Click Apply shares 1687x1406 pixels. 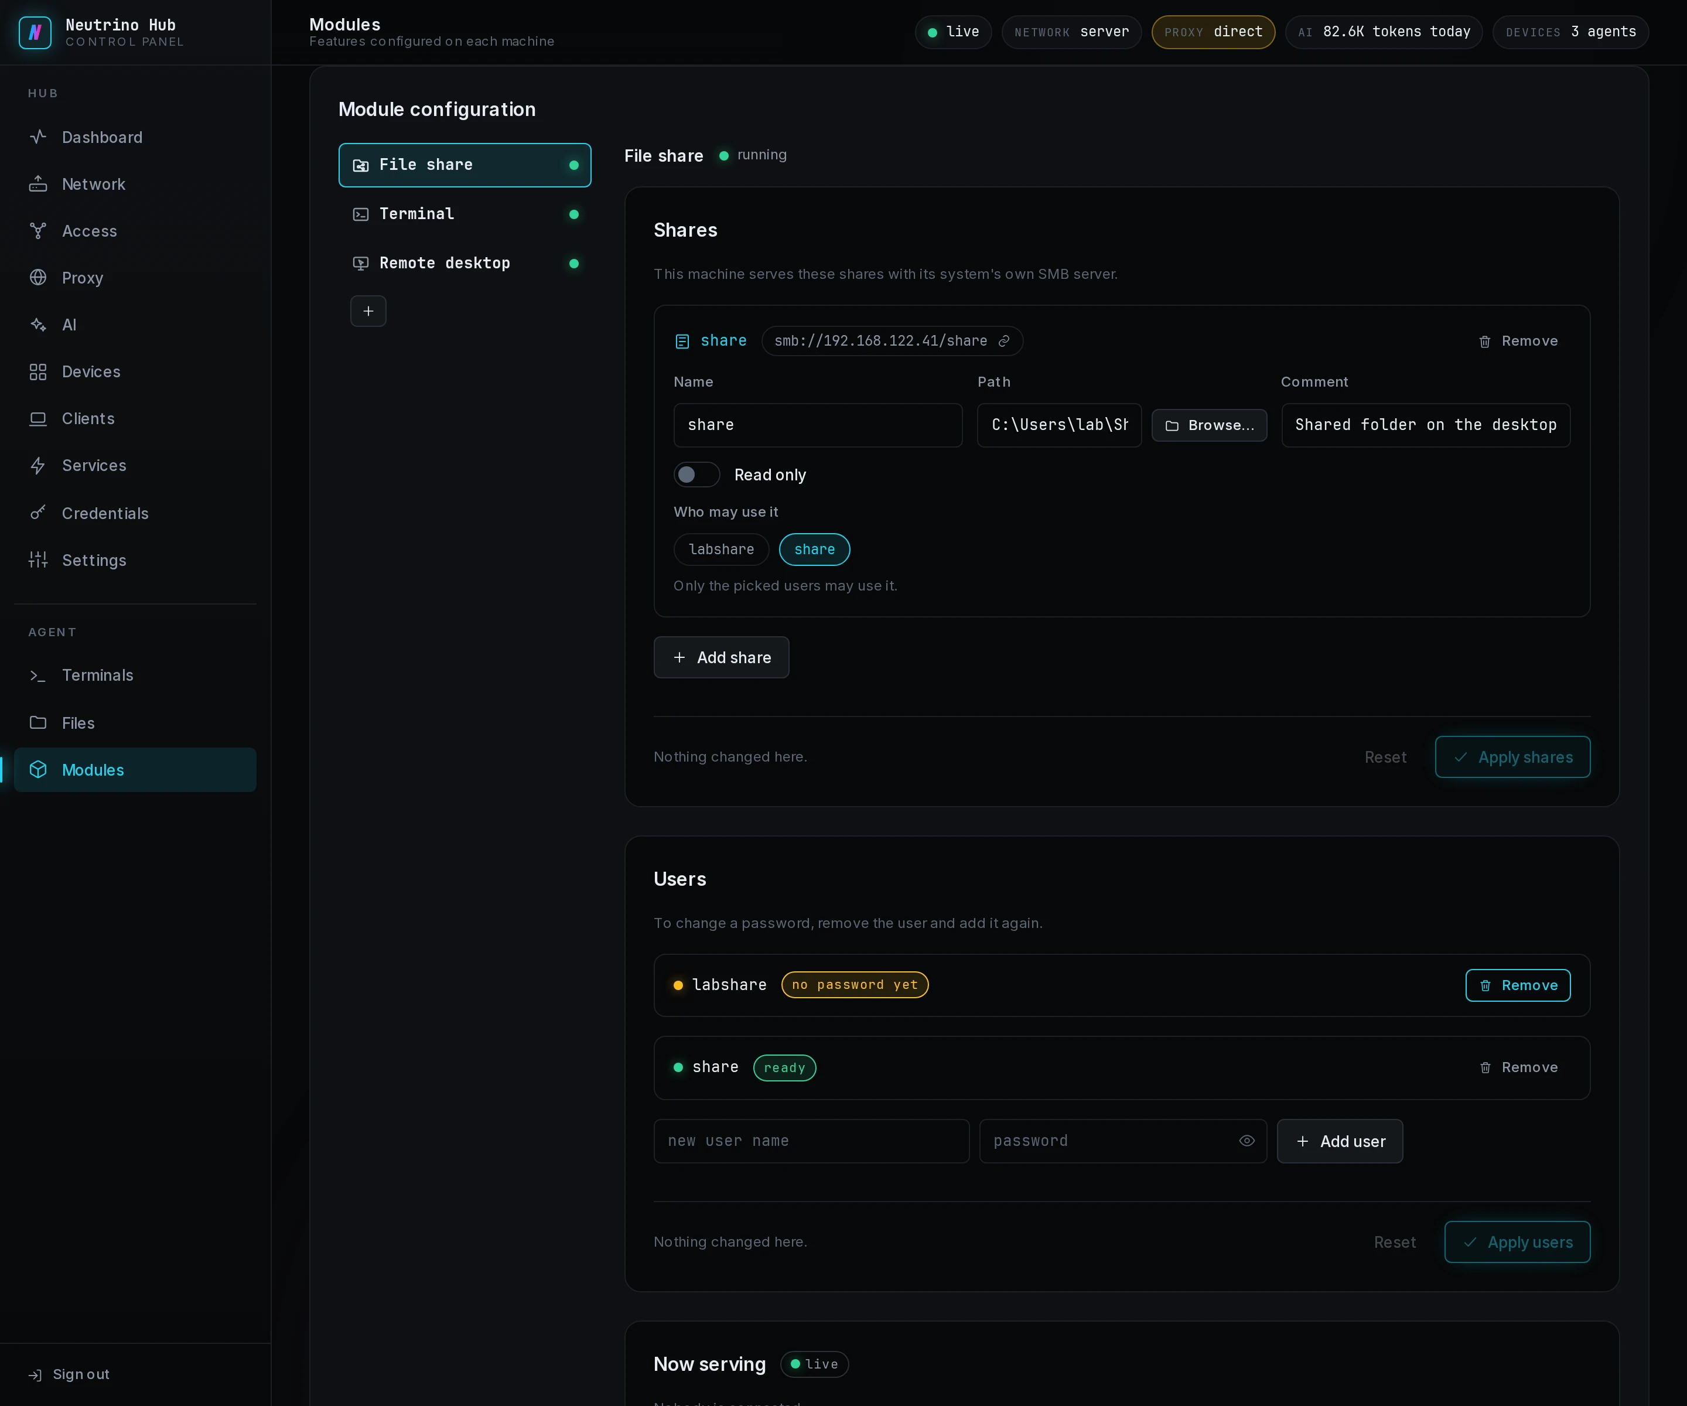[1512, 757]
